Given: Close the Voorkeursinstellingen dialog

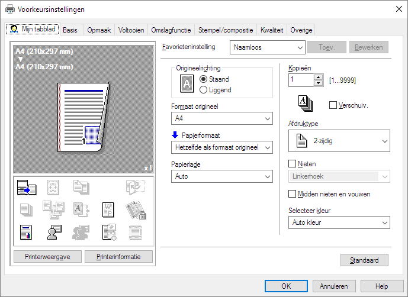Looking at the screenshot, I should pos(399,9).
